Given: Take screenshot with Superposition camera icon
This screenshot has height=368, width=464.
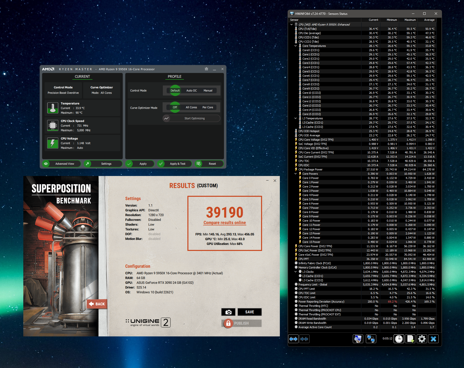Looking at the screenshot, I should point(228,312).
